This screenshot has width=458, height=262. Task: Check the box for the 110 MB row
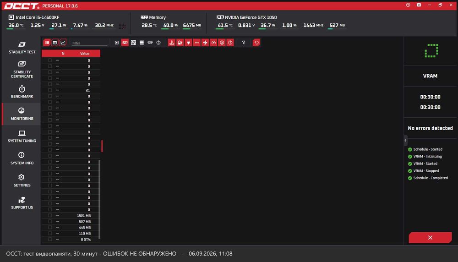pos(50,234)
